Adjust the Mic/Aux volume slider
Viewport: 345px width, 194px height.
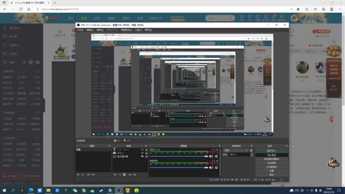179,156
